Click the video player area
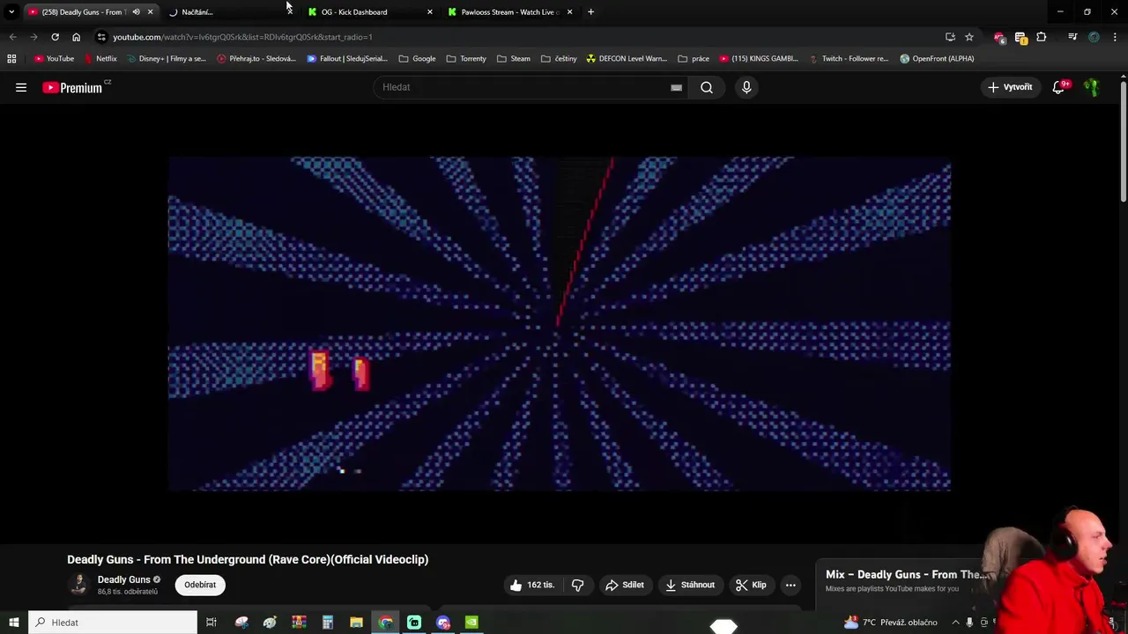Screen dimensions: 1128x634 coord(560,323)
